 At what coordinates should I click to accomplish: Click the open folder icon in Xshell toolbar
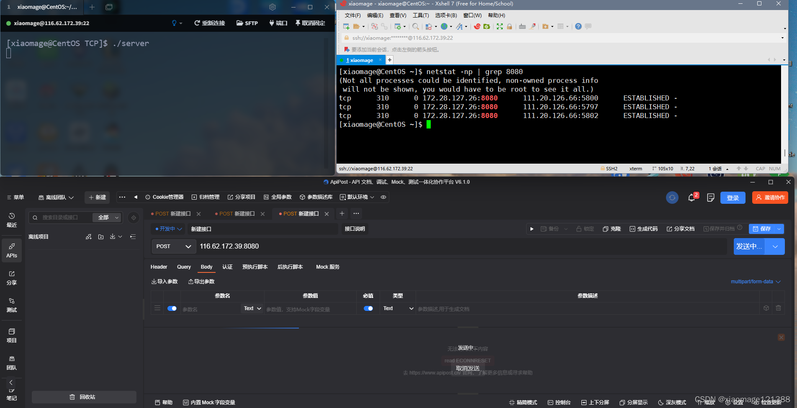(x=357, y=26)
